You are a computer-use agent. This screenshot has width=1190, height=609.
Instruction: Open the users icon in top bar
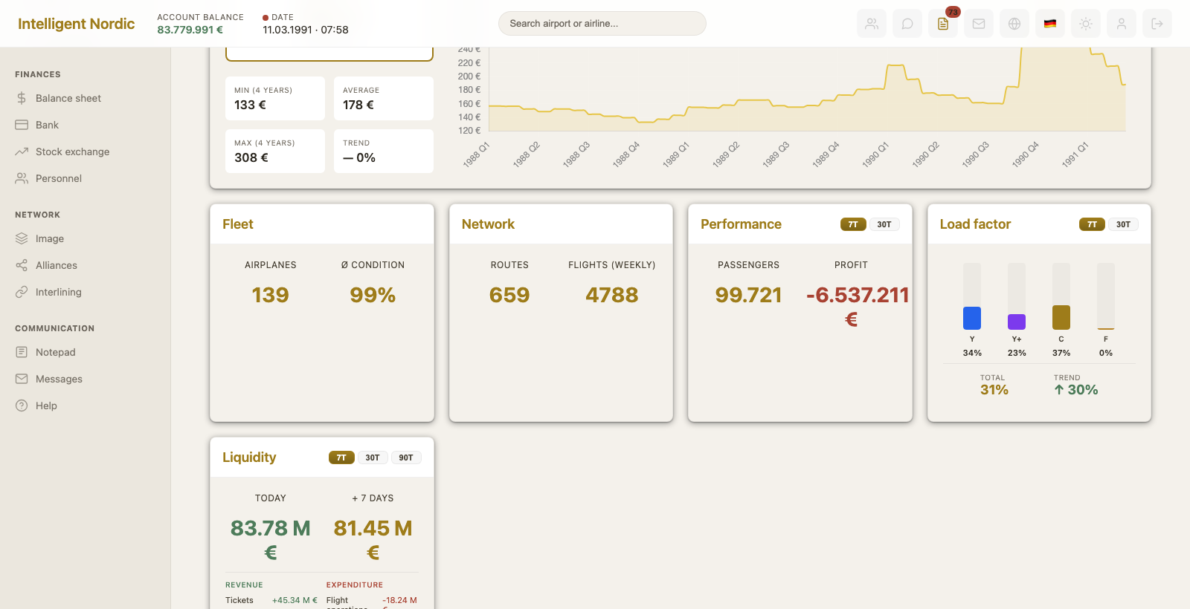(872, 24)
